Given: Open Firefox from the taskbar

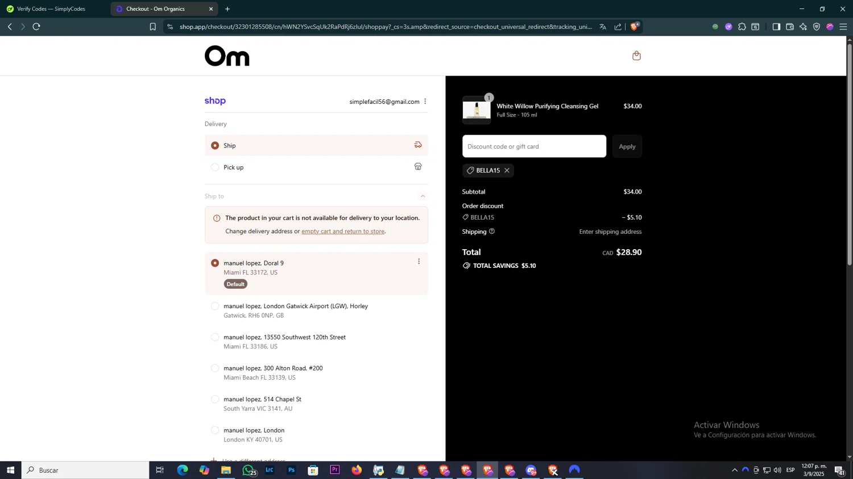Looking at the screenshot, I should (357, 470).
